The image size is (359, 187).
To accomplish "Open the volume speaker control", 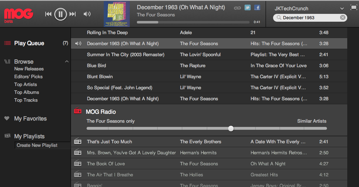I will [87, 14].
